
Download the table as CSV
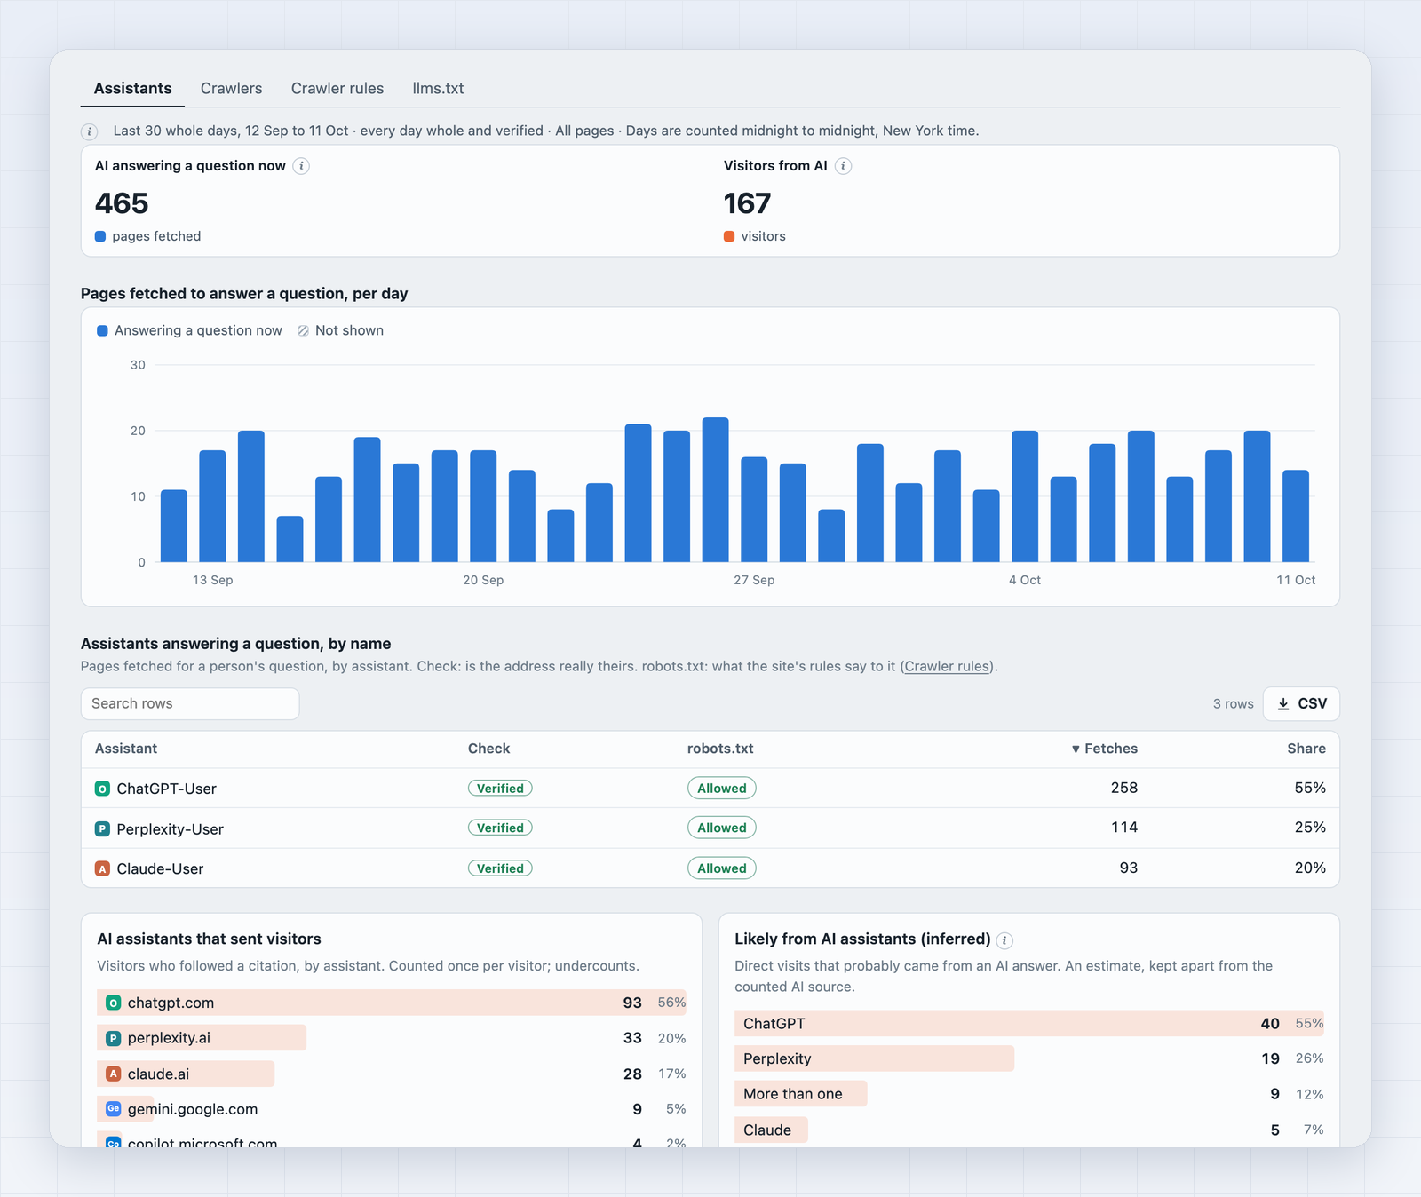pos(1301,704)
